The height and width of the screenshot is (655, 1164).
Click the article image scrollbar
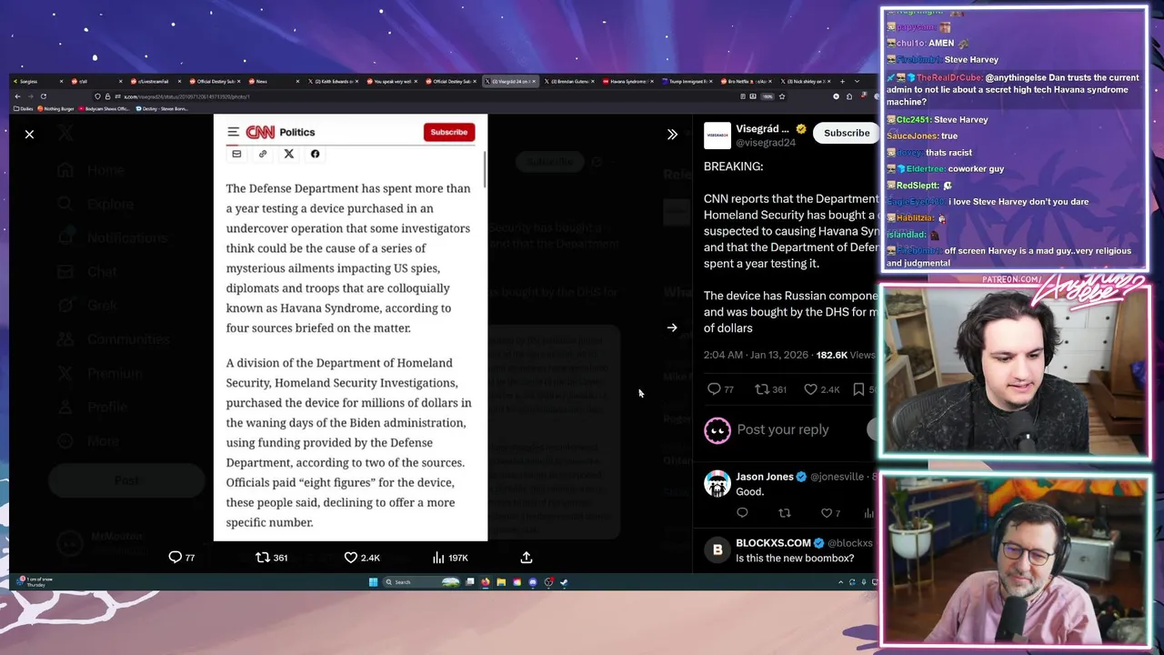tap(485, 168)
